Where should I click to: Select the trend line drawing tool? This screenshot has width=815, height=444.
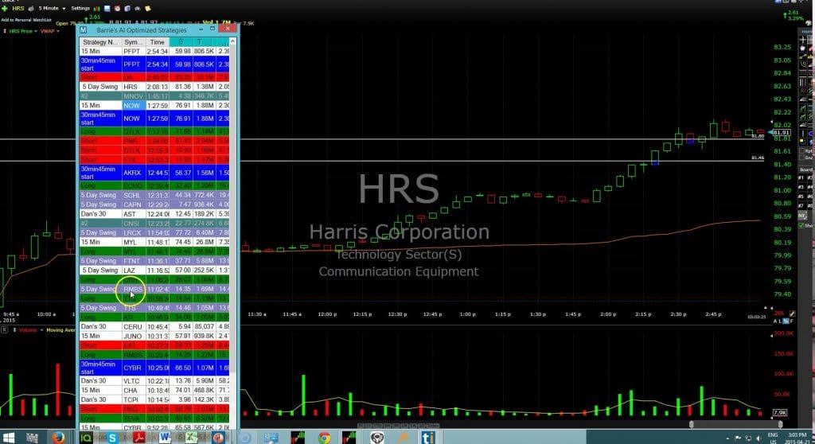click(802, 56)
